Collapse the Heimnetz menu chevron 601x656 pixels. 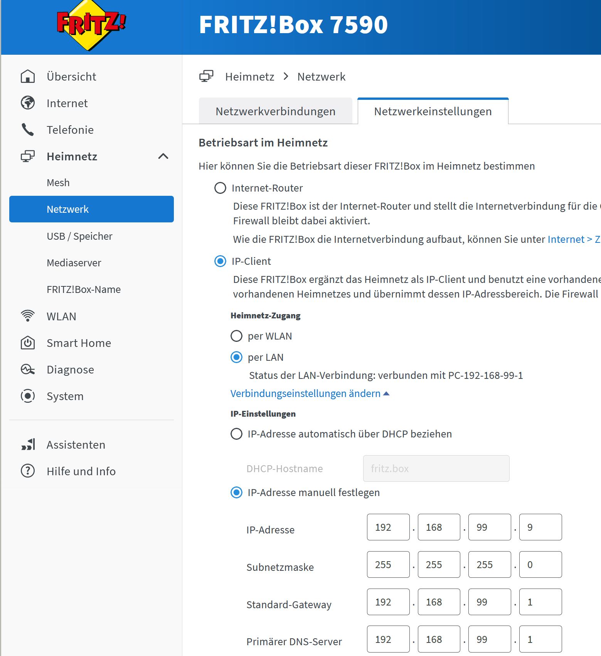pos(163,156)
